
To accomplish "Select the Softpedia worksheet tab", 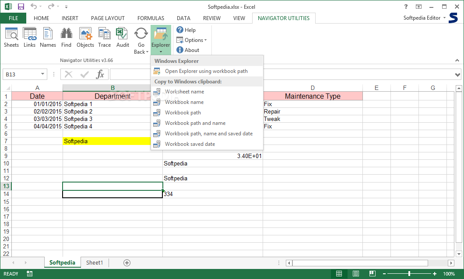I will [x=62, y=262].
